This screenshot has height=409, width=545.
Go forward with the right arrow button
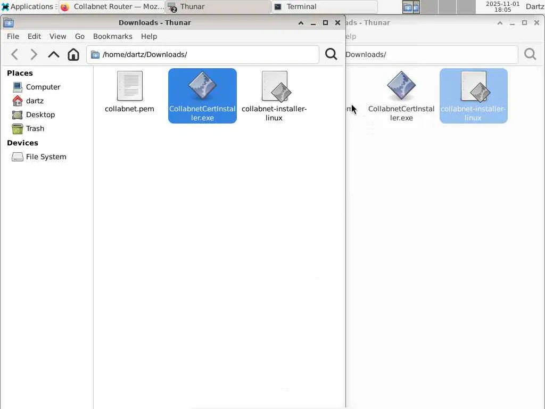click(34, 54)
